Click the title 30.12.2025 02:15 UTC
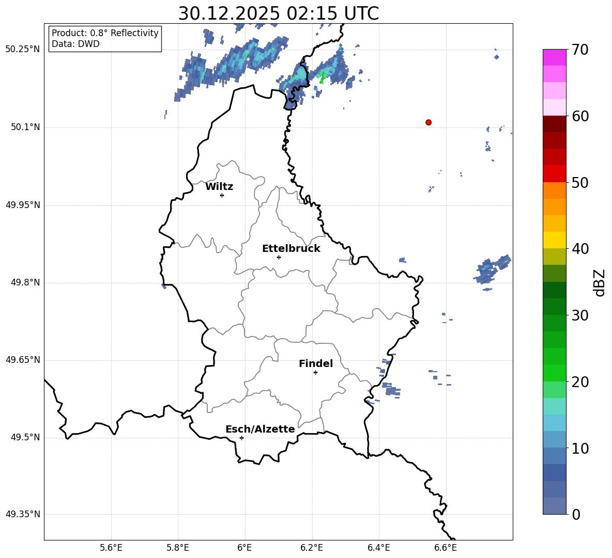The width and height of the screenshot is (612, 558). click(x=278, y=13)
